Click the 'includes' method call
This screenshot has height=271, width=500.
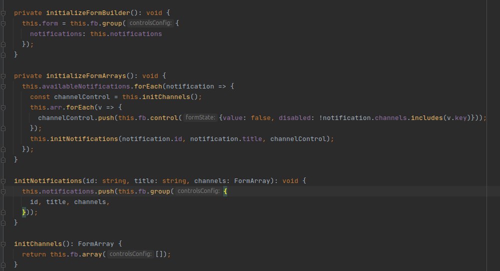coord(427,118)
